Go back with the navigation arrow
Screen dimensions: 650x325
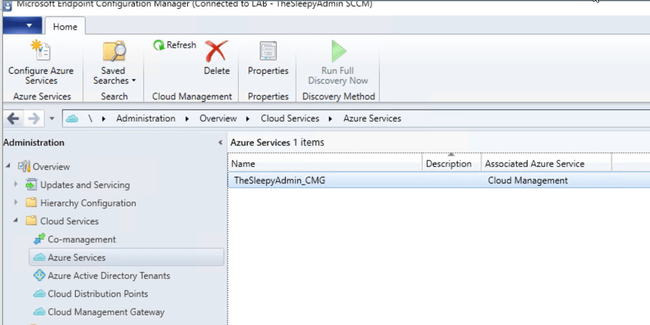13,119
